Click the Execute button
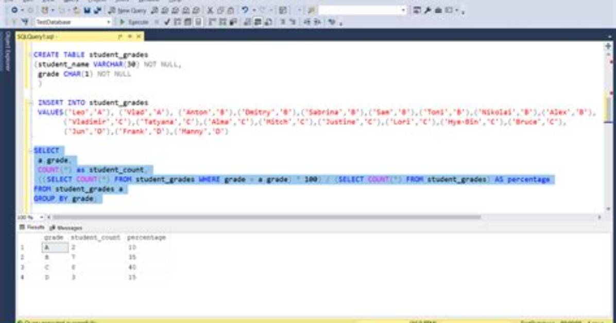The width and height of the screenshot is (616, 323). click(134, 22)
